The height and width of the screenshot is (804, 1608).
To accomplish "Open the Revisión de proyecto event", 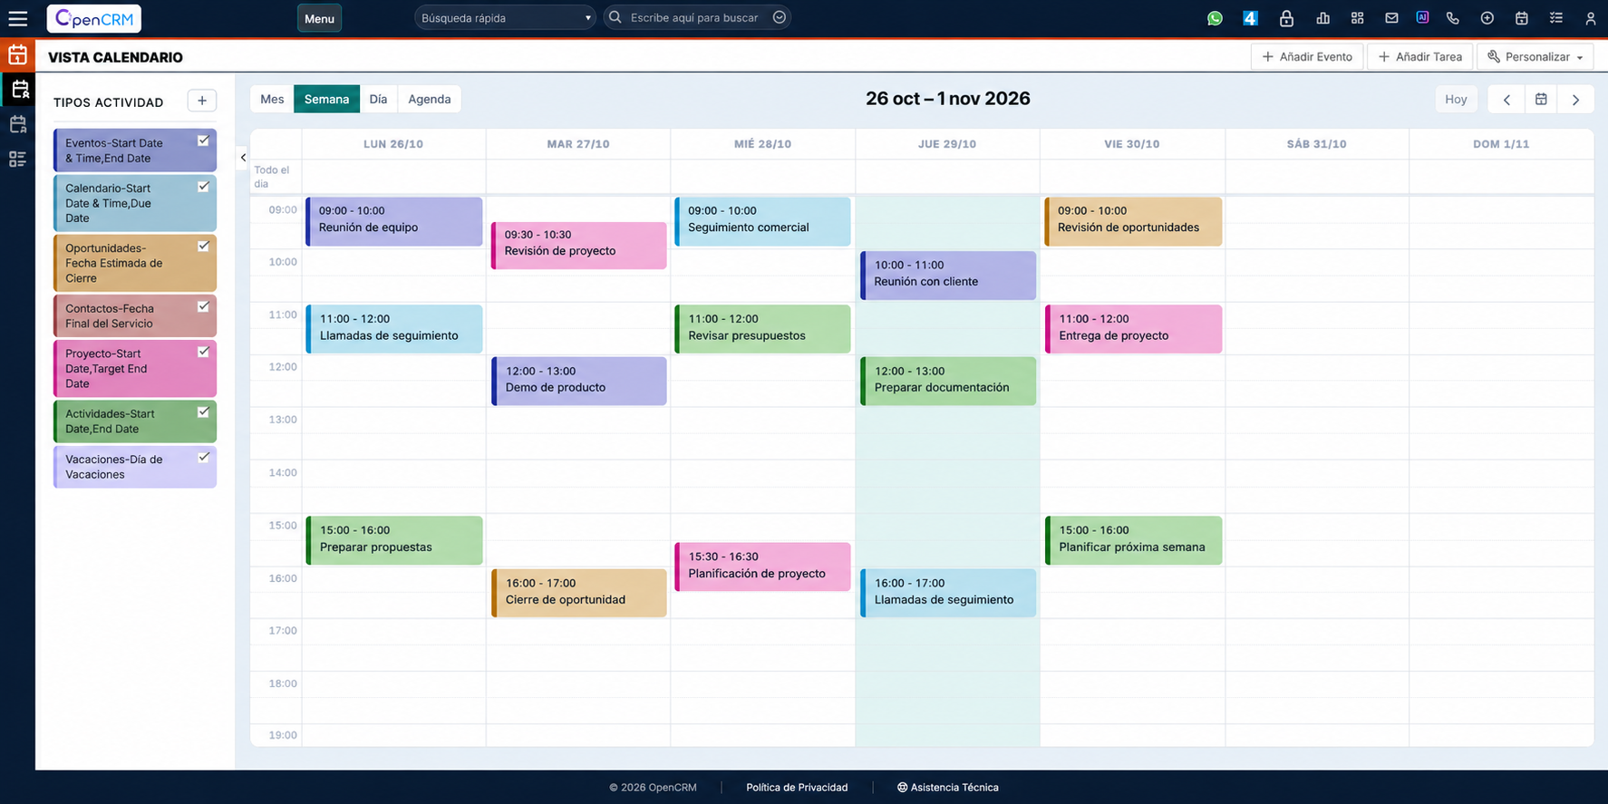I will [579, 246].
